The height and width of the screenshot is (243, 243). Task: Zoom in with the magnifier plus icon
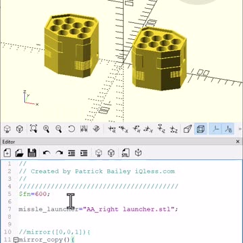pyautogui.click(x=47, y=129)
